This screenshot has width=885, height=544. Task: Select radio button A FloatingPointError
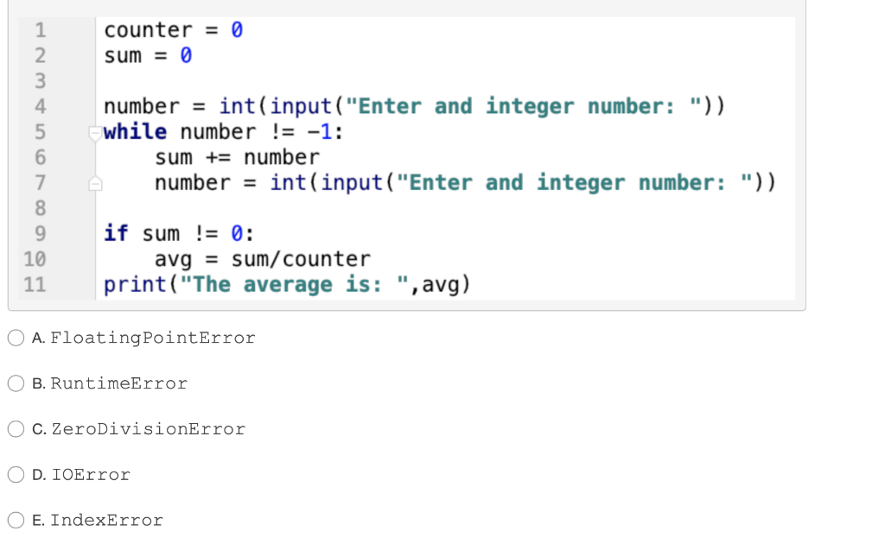16,338
